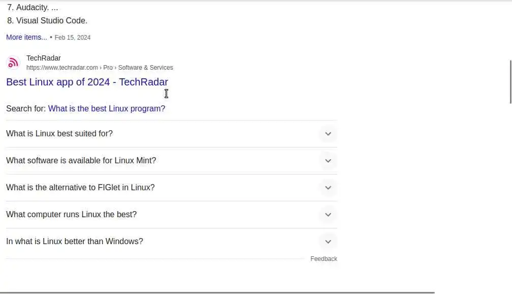512x294 pixels.
Task: Open 'Best Linux app of 2024 - TechRadar' result
Action: pos(87,82)
